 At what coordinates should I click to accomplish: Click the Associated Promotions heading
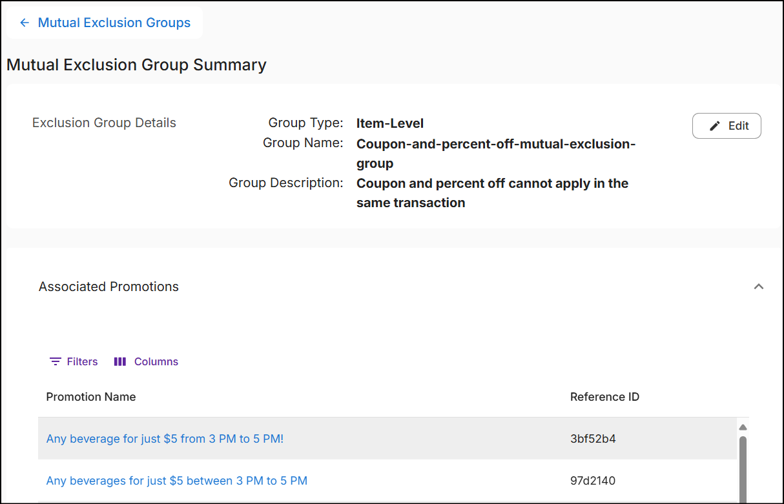pos(108,287)
